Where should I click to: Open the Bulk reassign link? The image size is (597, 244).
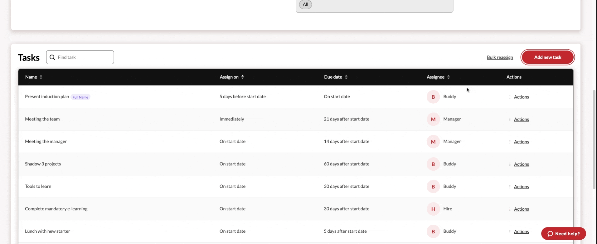click(x=500, y=57)
